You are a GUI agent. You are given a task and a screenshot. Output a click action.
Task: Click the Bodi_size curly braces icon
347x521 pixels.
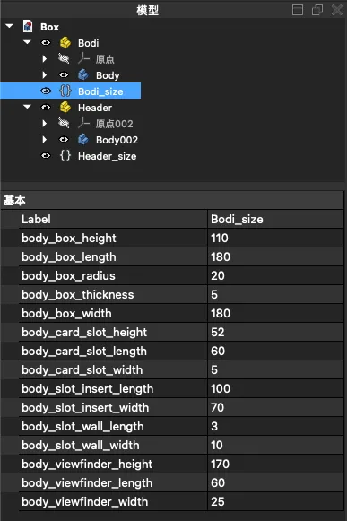65,91
